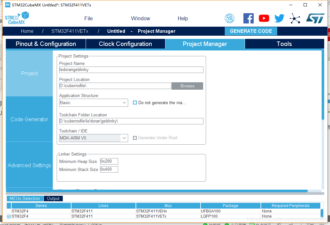Click the Project Location input field
The image size is (330, 225).
115,86
